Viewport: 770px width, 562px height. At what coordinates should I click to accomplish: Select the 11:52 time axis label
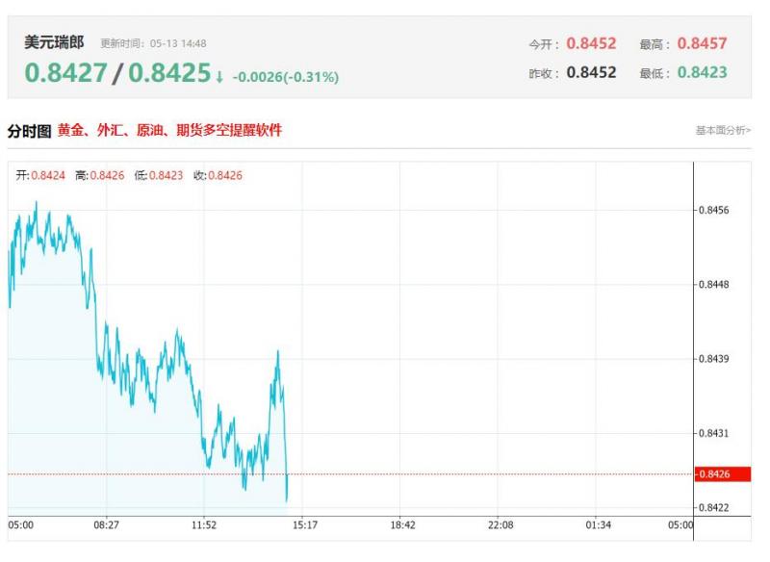point(204,525)
